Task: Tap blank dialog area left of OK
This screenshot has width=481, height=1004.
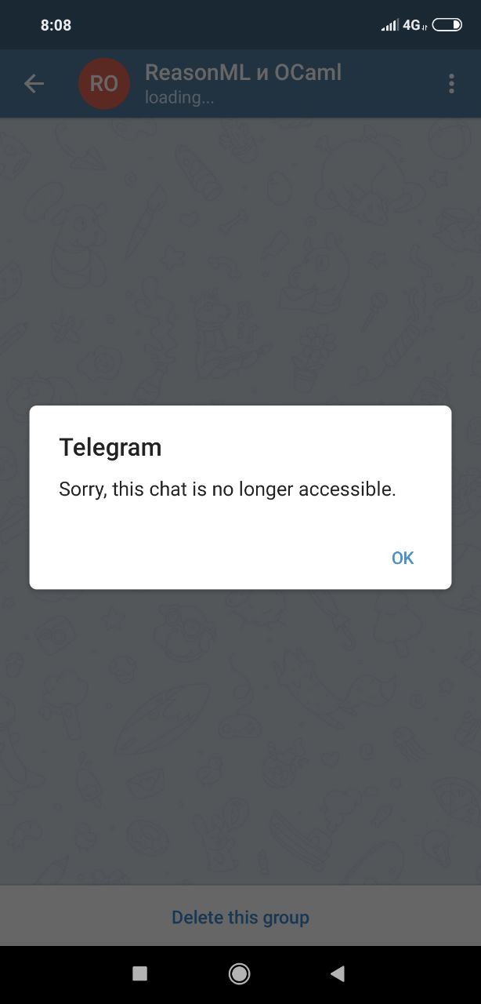Action: [204, 558]
